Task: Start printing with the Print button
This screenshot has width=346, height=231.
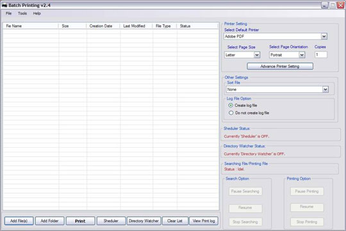Action: (x=80, y=221)
